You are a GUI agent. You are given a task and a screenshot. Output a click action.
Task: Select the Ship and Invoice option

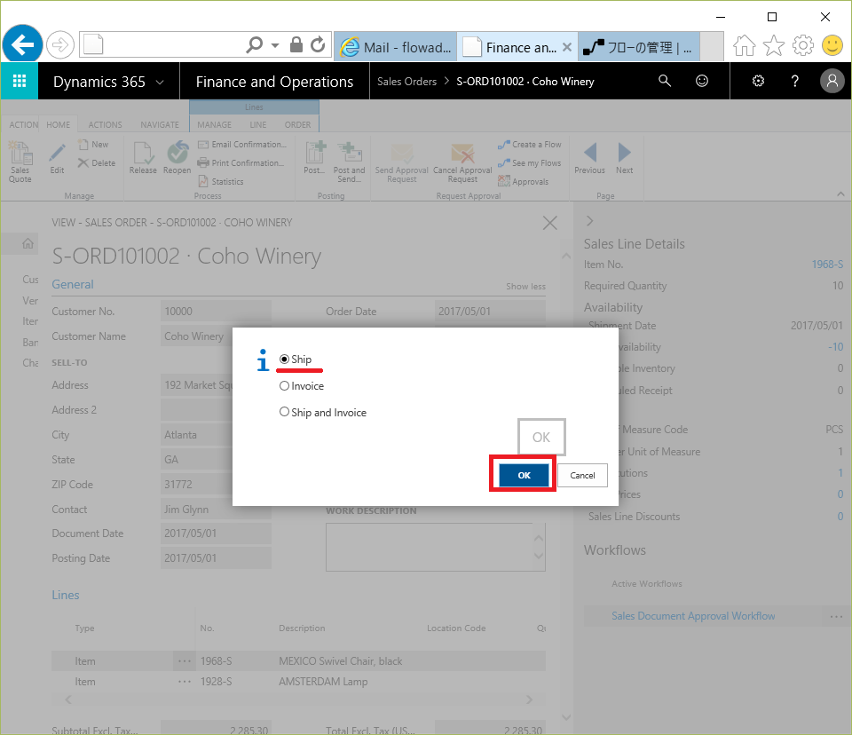pyautogui.click(x=284, y=412)
